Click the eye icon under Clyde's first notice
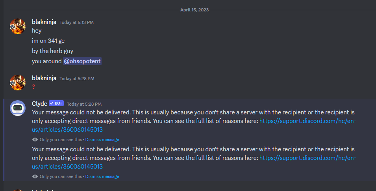Image resolution: width=376 pixels, height=191 pixels. (x=35, y=140)
